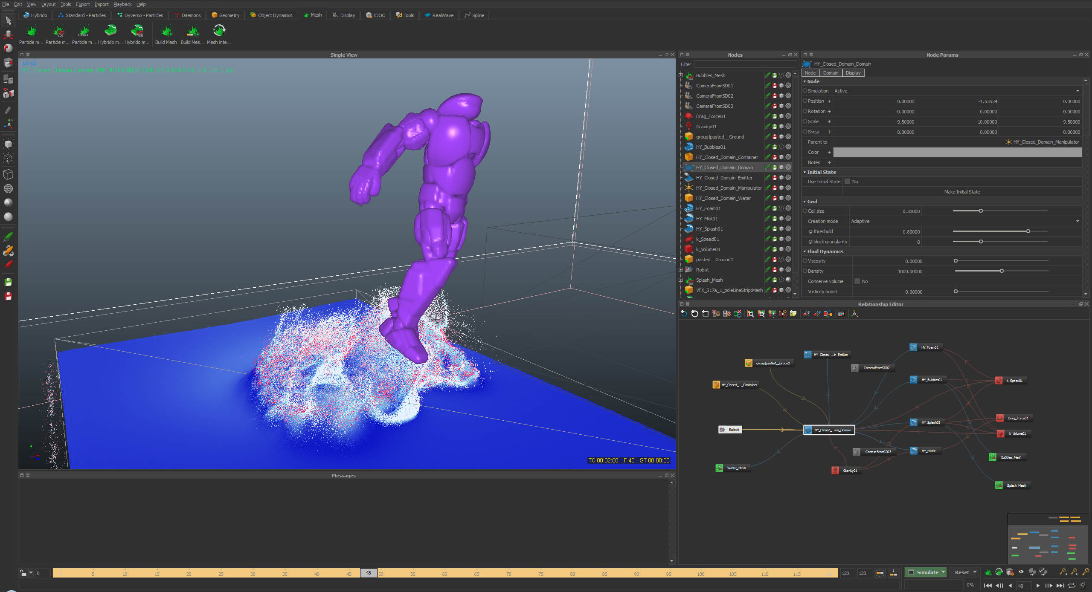Screen dimensions: 1092x592
Task: Click the Make Initial State button
Action: (x=961, y=192)
